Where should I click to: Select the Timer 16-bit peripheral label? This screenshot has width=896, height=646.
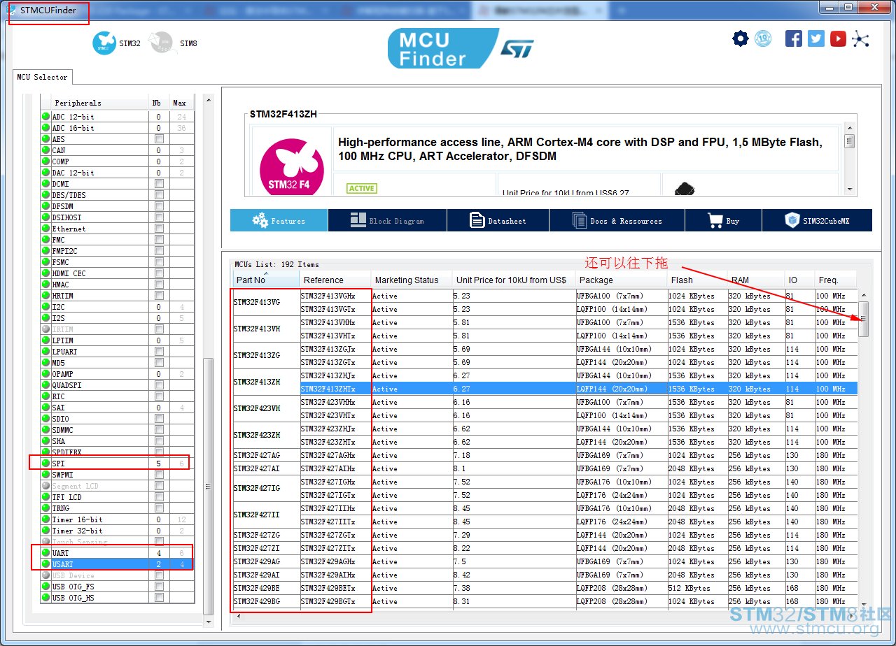click(77, 519)
